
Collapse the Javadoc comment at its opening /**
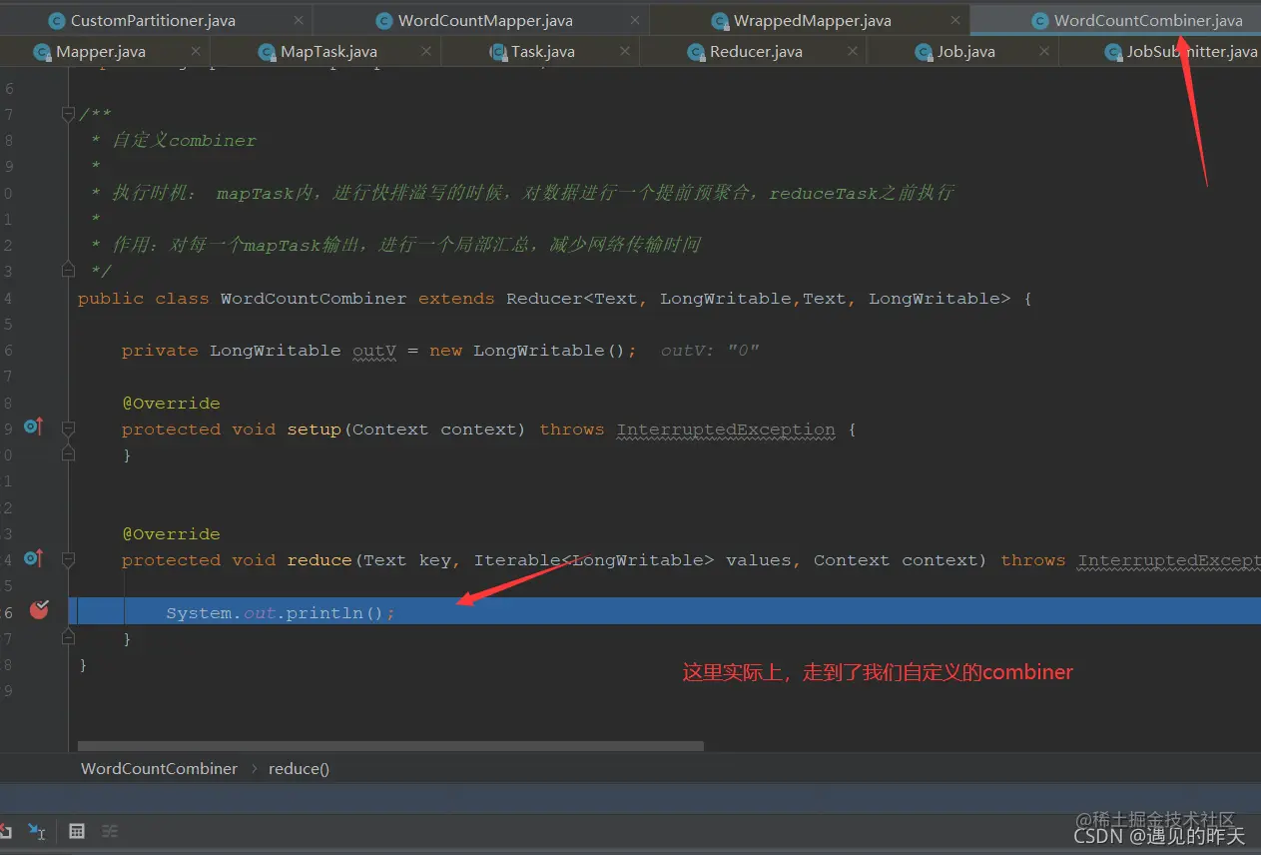(68, 115)
